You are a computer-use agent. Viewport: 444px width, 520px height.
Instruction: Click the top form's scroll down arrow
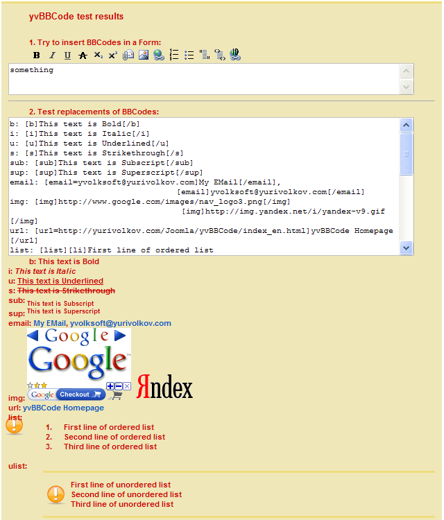point(406,87)
